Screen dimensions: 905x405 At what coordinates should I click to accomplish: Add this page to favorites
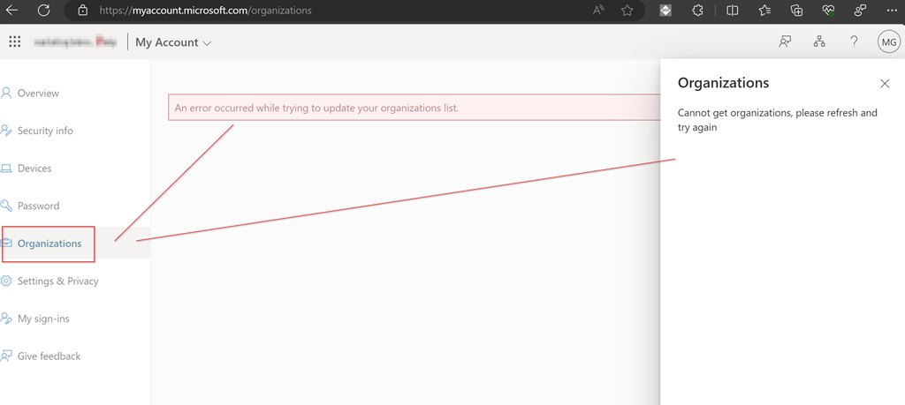(x=627, y=10)
